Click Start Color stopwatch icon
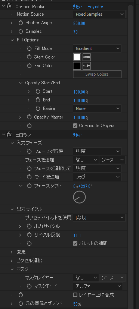Image resolution: width=139 pixels, height=309 pixels. [29, 57]
